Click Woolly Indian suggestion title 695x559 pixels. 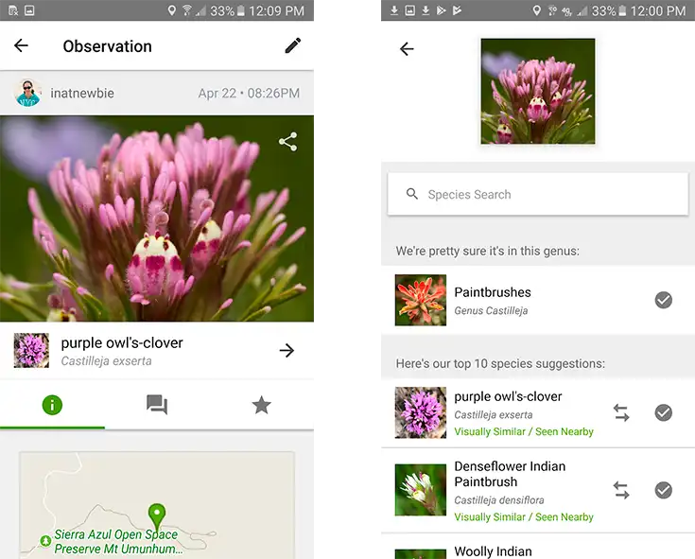pyautogui.click(x=493, y=551)
